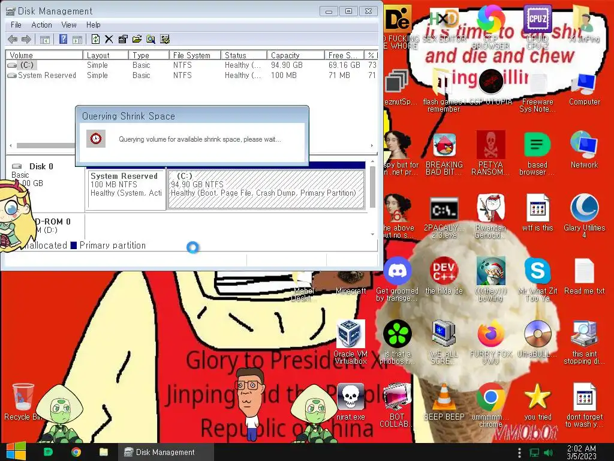Open the Windows Start button
The width and height of the screenshot is (614, 461).
point(16,451)
